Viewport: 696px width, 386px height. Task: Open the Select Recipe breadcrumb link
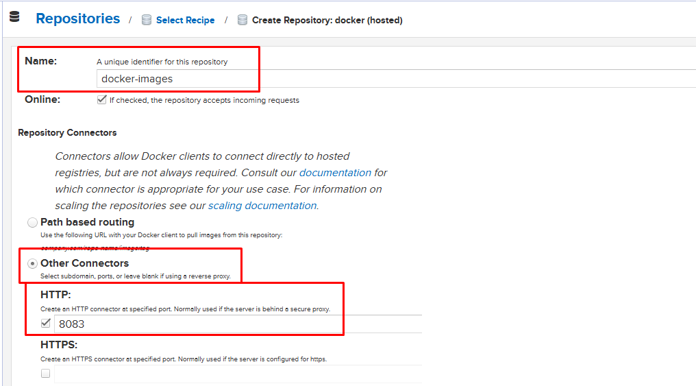[x=185, y=21]
